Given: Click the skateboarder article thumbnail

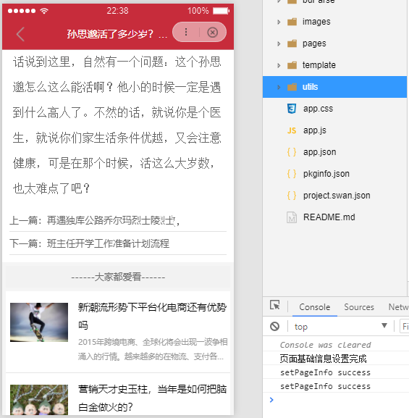Looking at the screenshot, I should pos(39,322).
